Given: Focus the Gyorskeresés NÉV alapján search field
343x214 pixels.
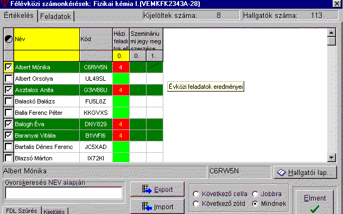Looking at the screenshot, I should tap(63, 193).
